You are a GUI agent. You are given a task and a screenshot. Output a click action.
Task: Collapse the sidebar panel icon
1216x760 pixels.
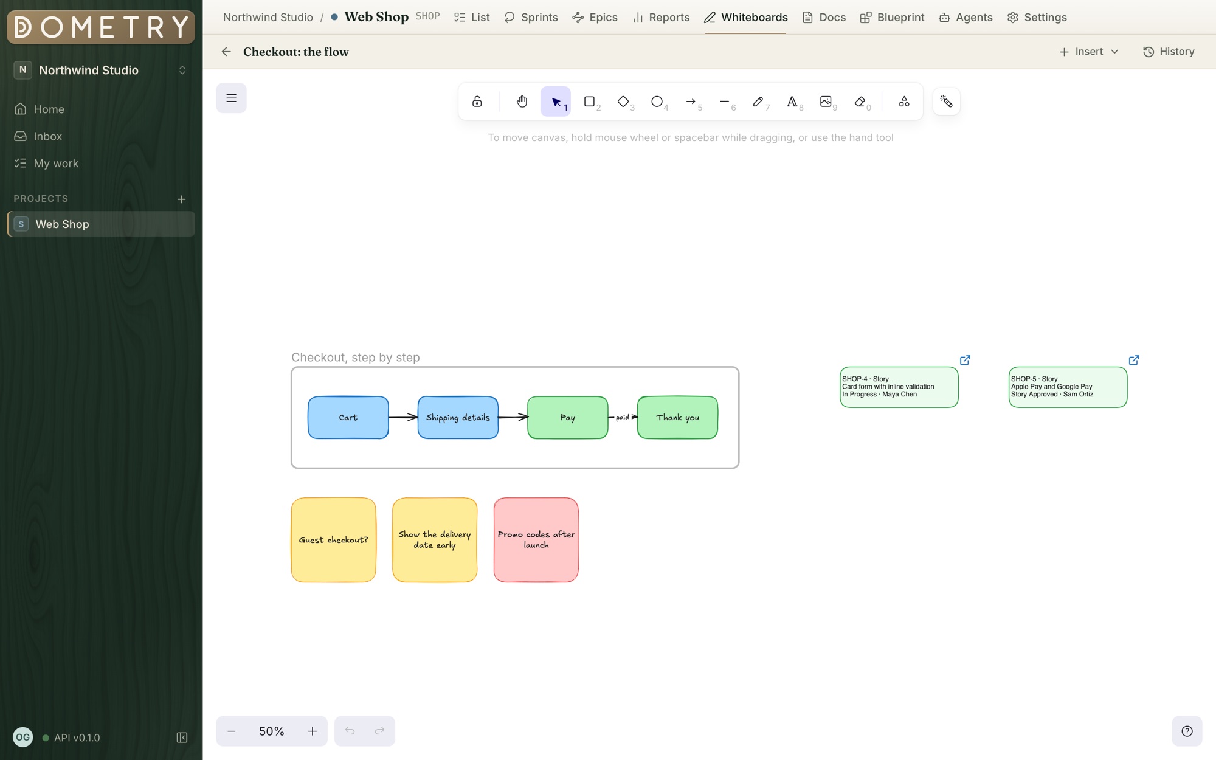[182, 738]
